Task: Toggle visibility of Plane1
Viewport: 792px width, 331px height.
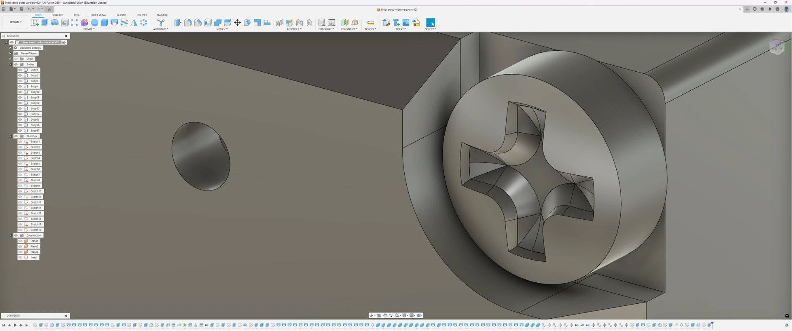Action: (20, 241)
